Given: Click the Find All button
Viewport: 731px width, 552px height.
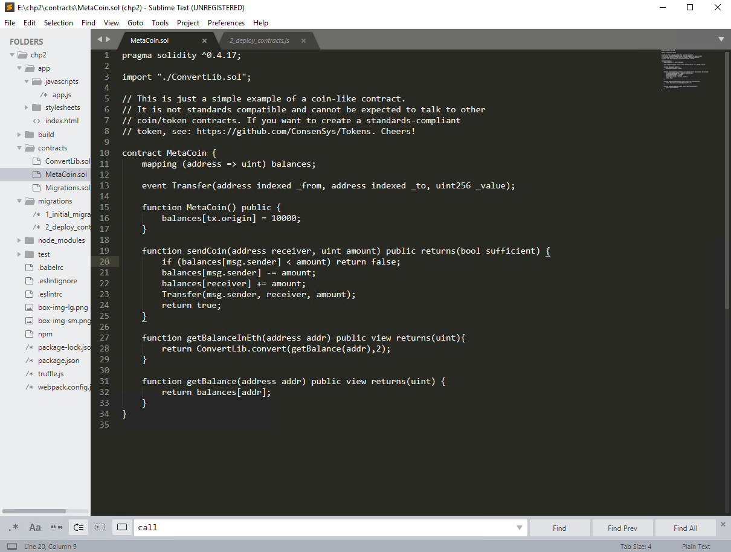Looking at the screenshot, I should pyautogui.click(x=685, y=528).
